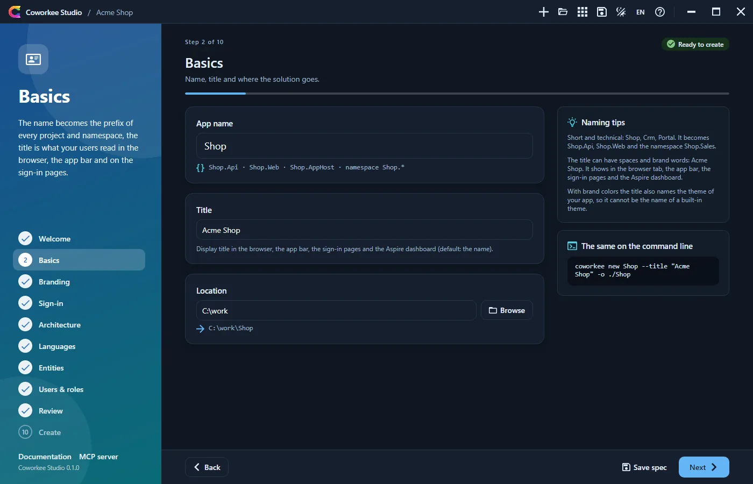
Task: Open the Languages step
Action: click(x=79, y=346)
